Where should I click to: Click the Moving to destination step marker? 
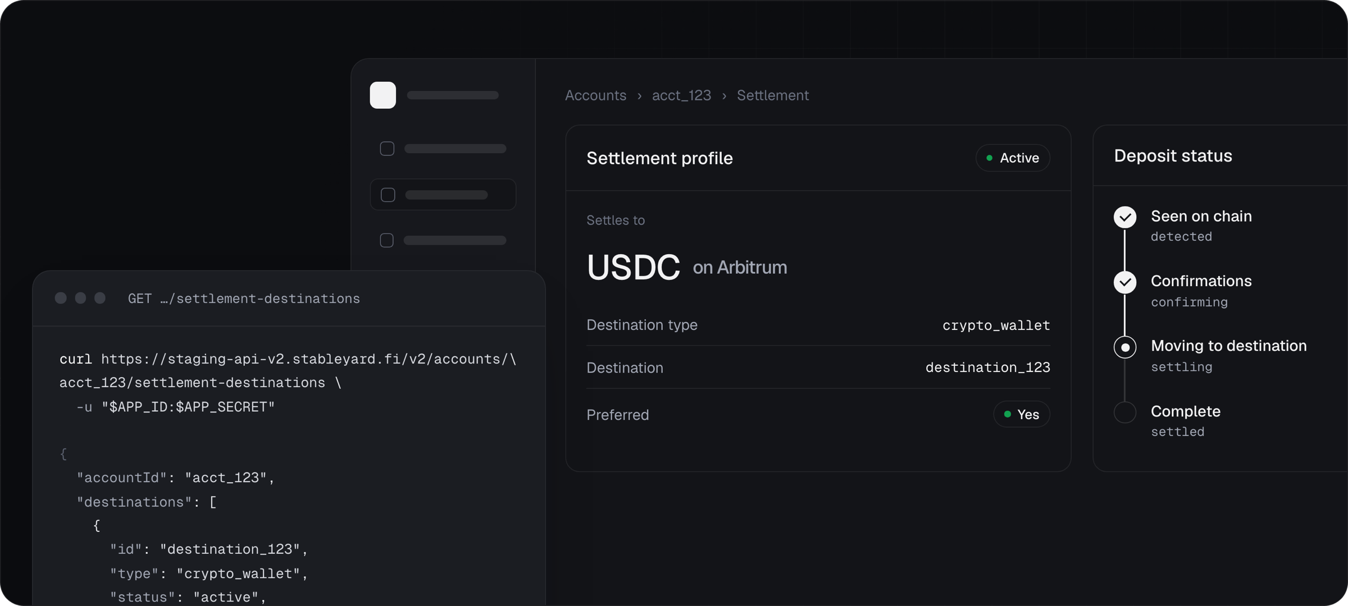click(x=1125, y=347)
